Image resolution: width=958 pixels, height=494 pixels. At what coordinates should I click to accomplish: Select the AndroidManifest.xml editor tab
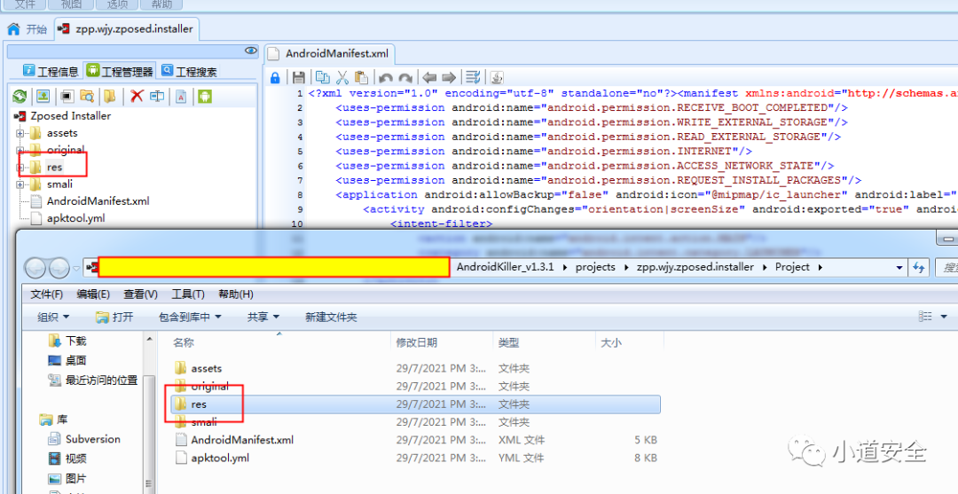click(x=329, y=53)
